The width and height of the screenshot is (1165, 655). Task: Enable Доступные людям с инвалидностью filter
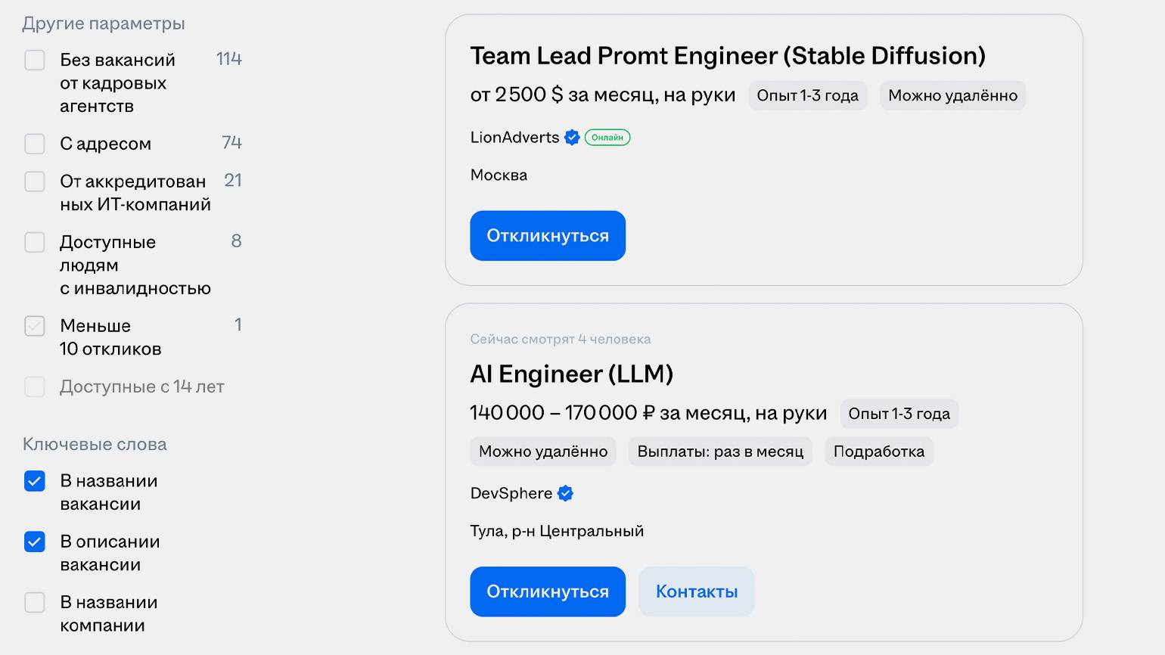click(x=35, y=242)
